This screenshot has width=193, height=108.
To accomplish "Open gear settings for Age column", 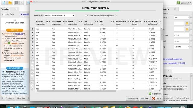I will tap(111, 22).
